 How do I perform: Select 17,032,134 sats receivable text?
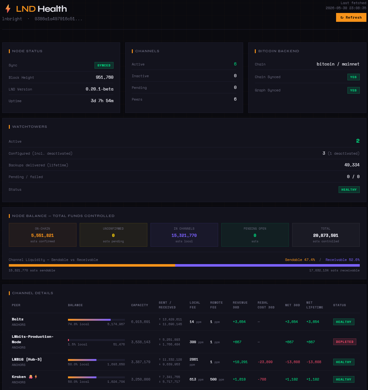[x=334, y=270]
